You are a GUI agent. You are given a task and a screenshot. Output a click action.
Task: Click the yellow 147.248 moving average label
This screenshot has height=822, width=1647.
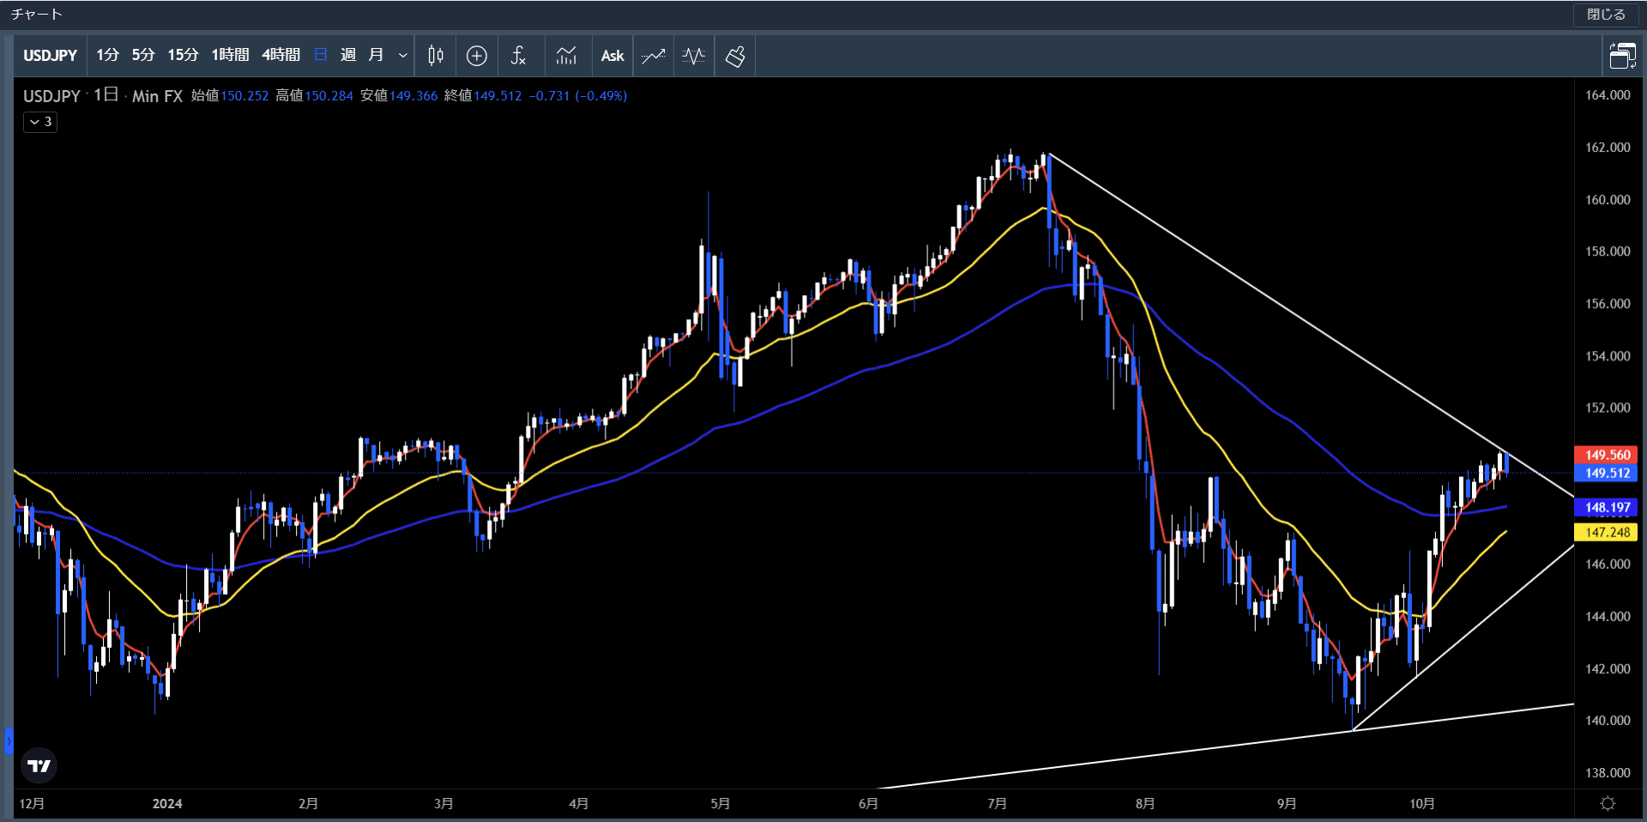click(x=1607, y=532)
